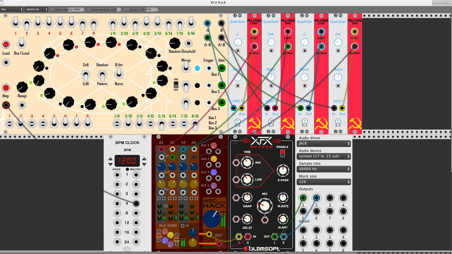This screenshot has height=254, width=452.
Task: Click BPM Clock divide 1 output jack
Action: [x=117, y=175]
